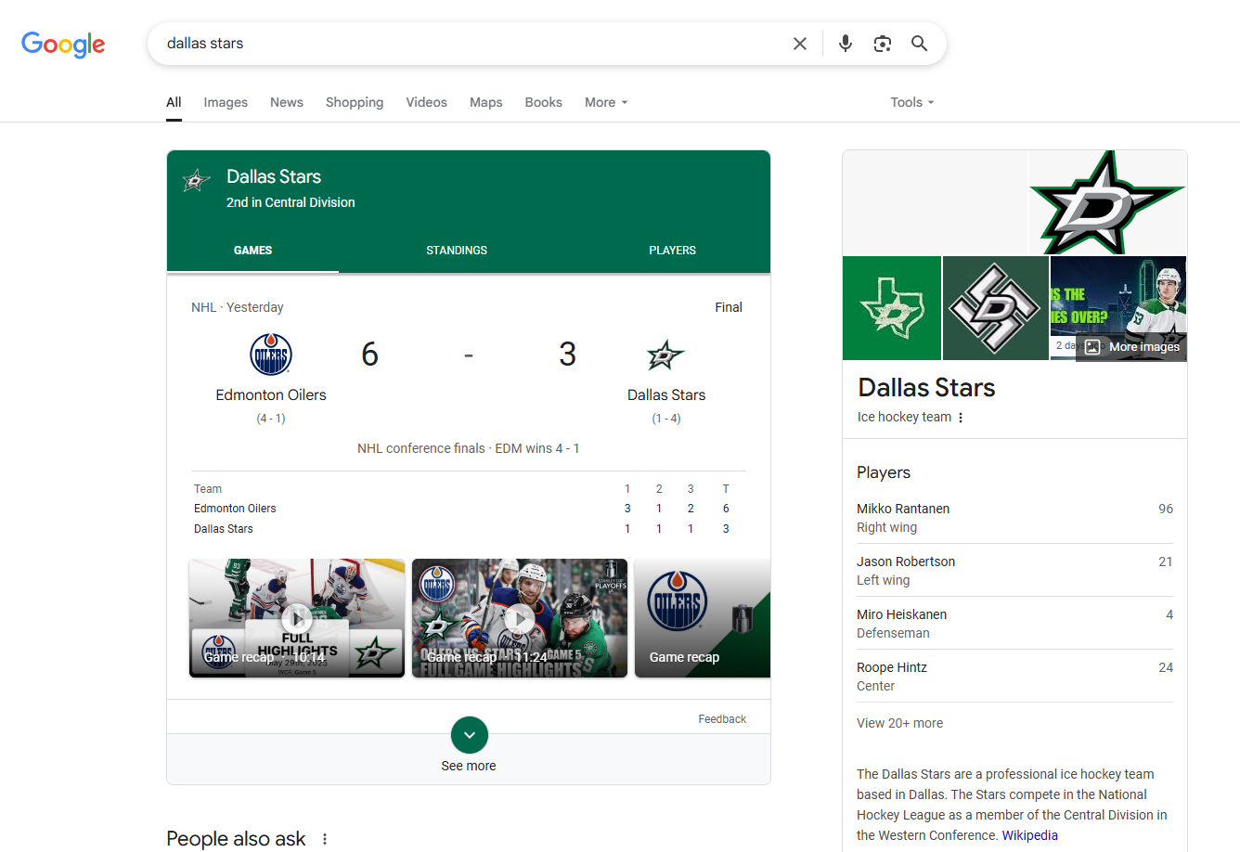Click View 20+ more players

click(x=899, y=723)
